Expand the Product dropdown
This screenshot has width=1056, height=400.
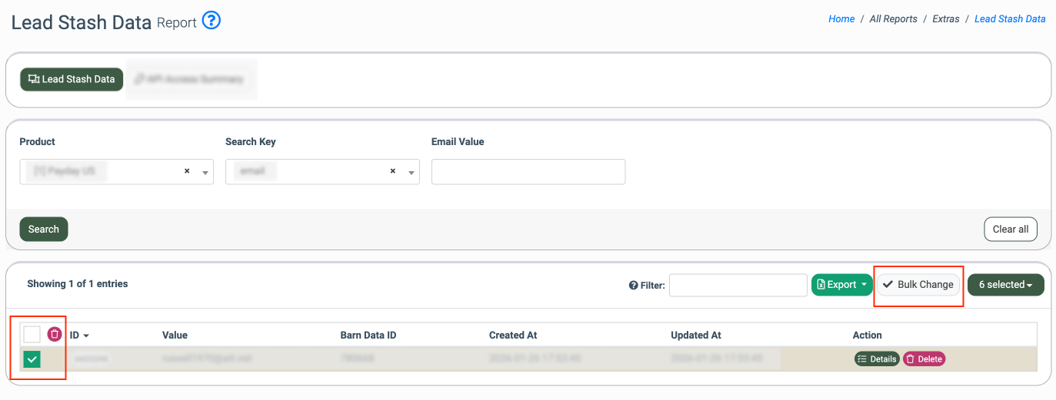(205, 173)
